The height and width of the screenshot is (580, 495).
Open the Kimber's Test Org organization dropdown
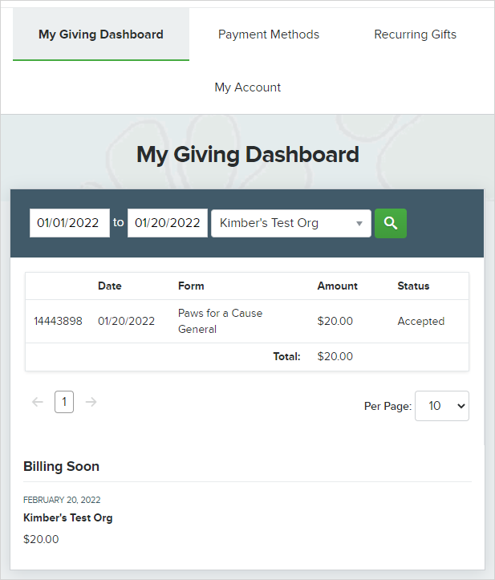click(x=290, y=223)
